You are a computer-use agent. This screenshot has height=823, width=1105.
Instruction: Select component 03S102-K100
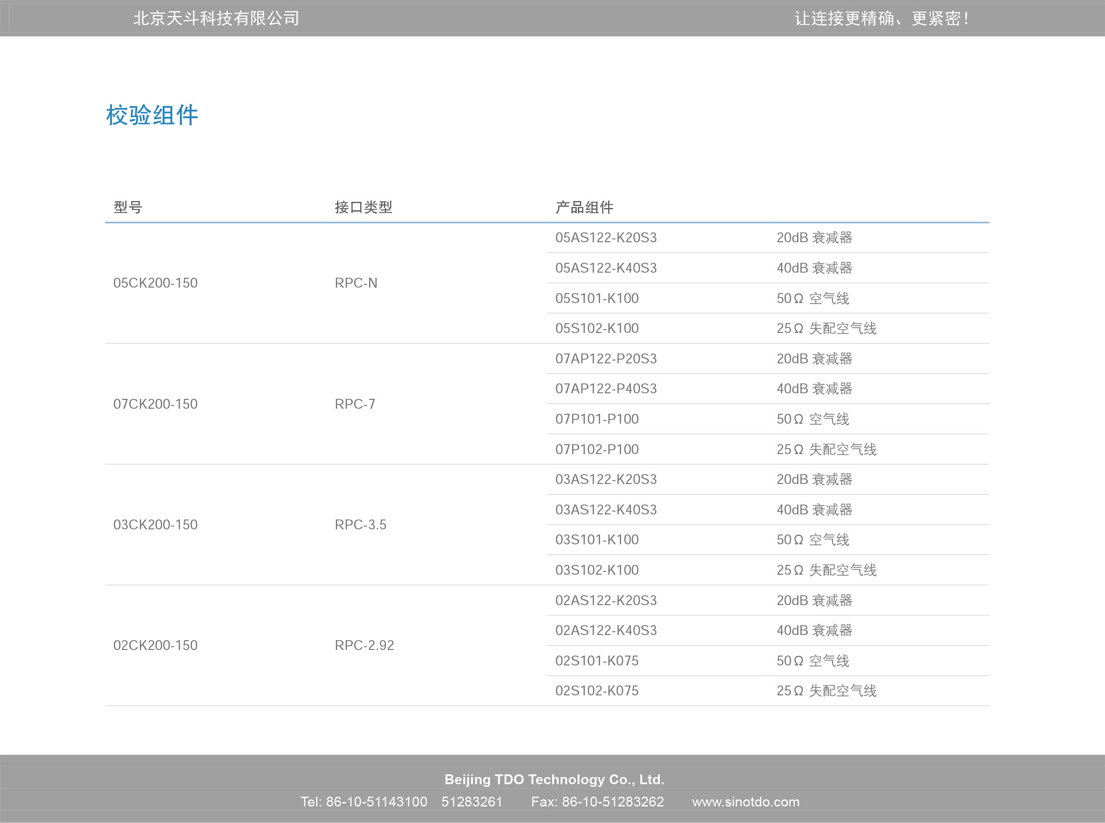[597, 570]
